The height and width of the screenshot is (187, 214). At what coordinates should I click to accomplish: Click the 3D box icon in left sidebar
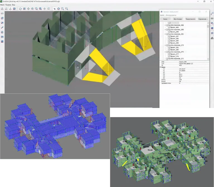point(2,18)
